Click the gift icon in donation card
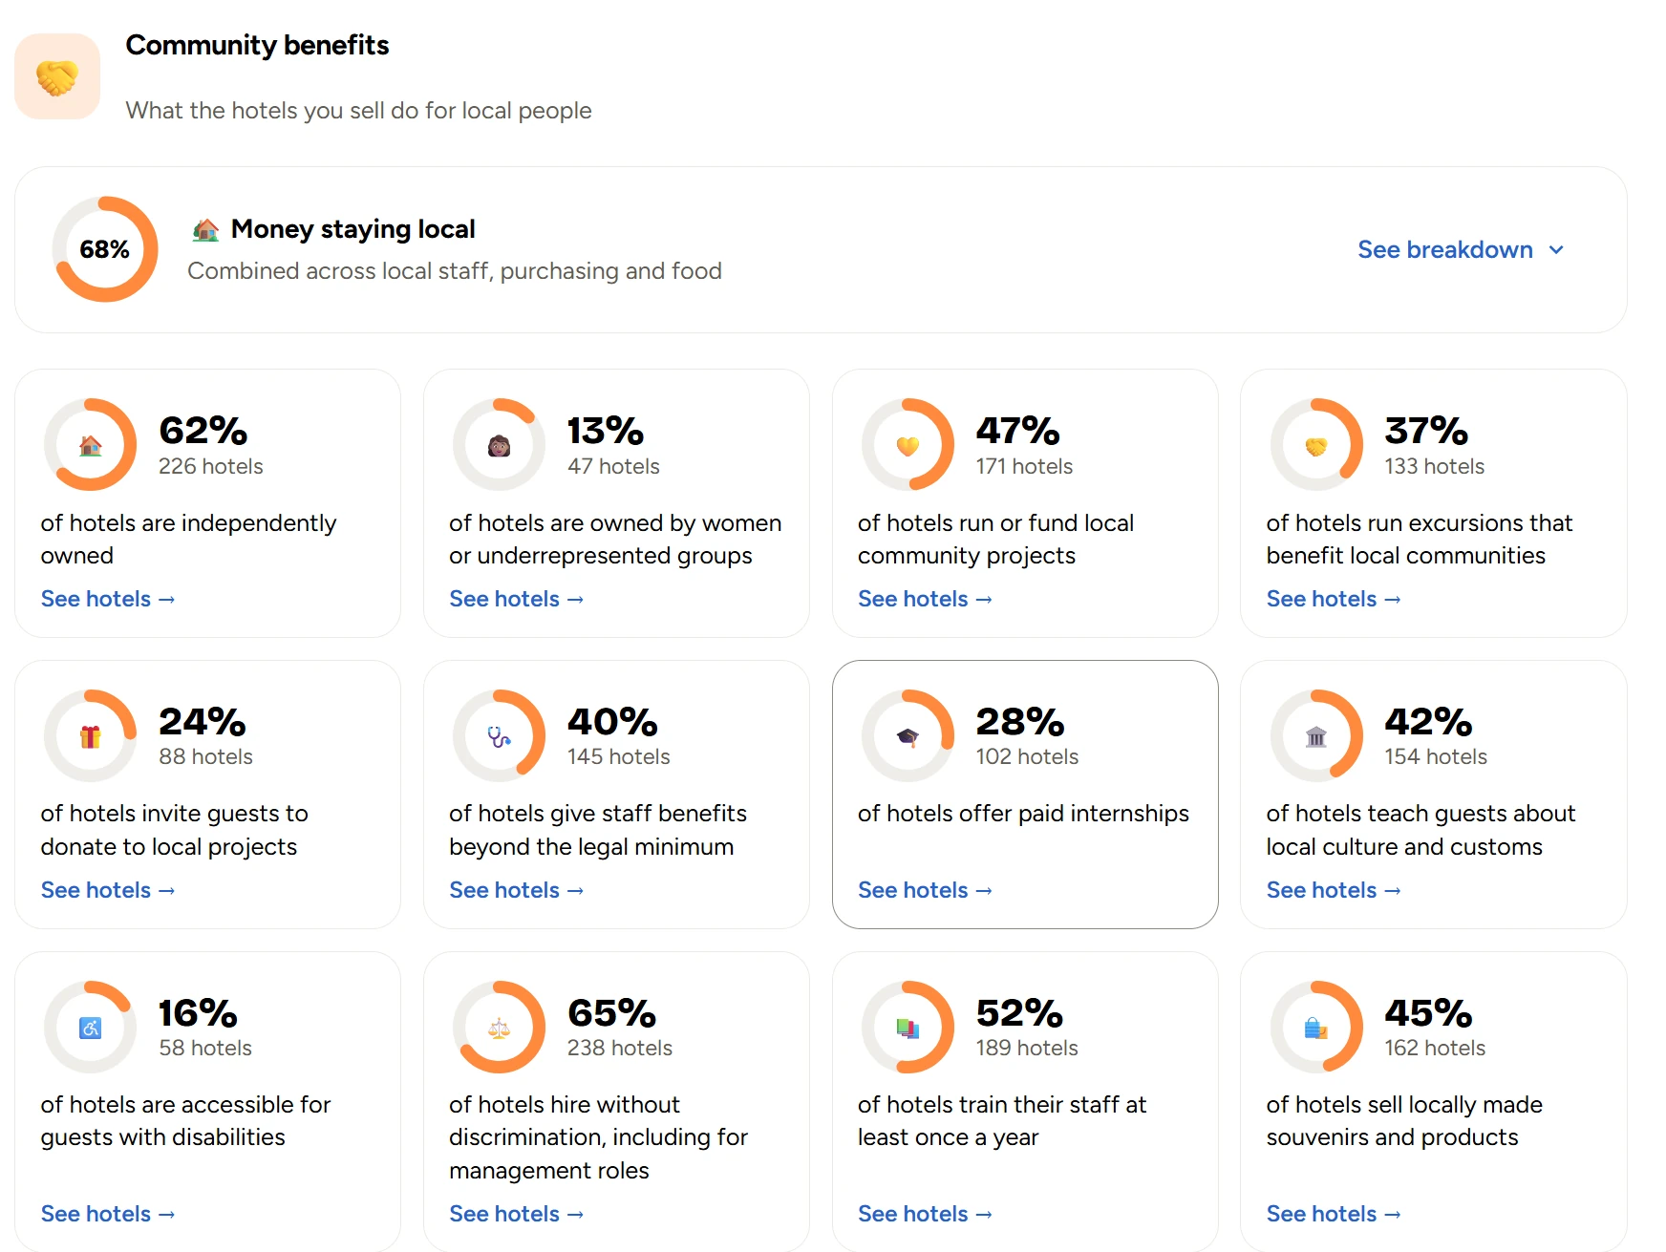Viewport: 1666px width, 1252px height. coord(91,736)
